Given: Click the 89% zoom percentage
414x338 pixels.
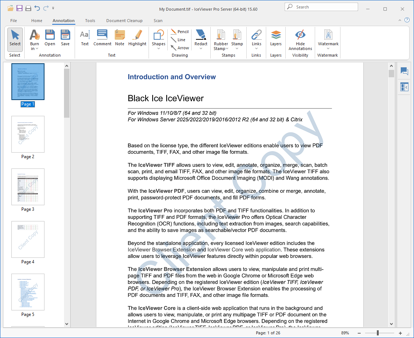Looking at the screenshot, I should 345,333.
